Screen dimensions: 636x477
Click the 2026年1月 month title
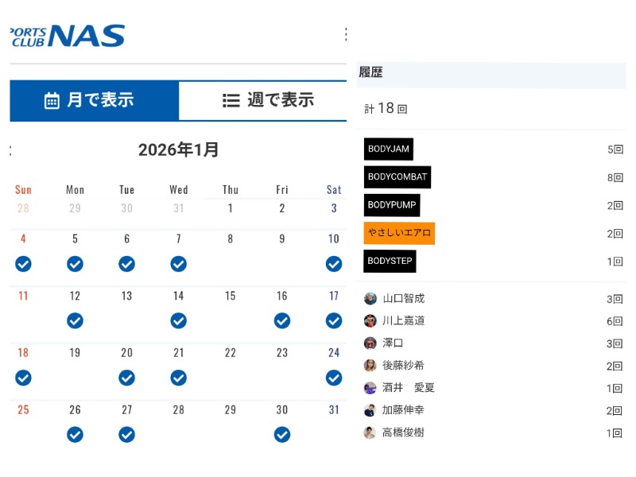[x=178, y=149]
